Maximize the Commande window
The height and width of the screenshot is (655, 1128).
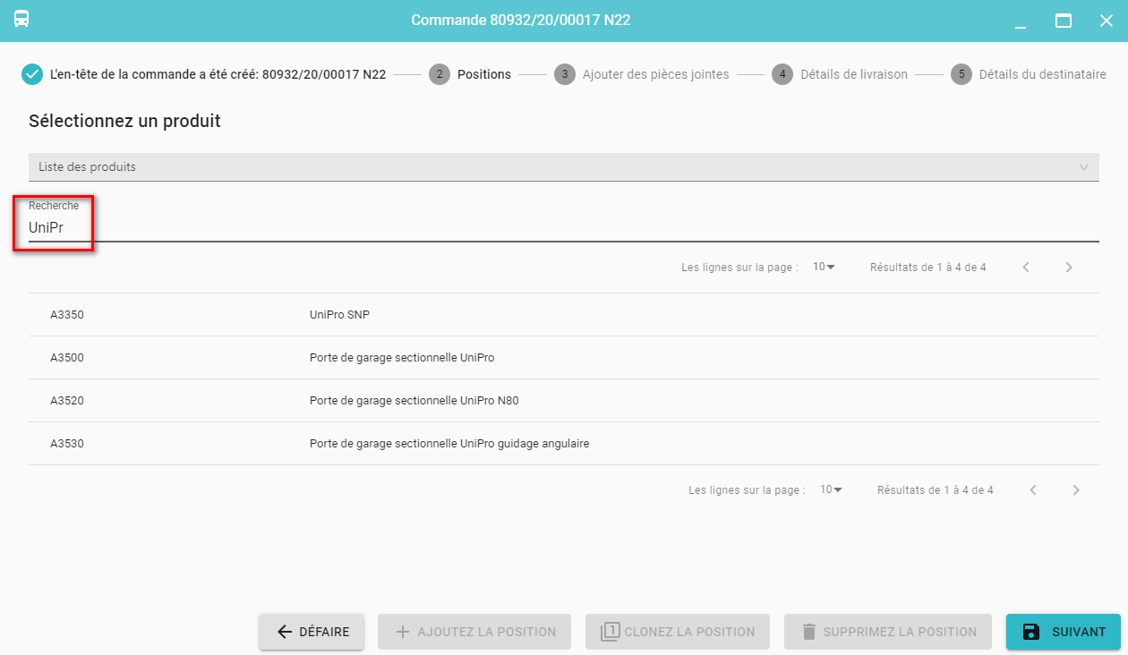coord(1064,21)
